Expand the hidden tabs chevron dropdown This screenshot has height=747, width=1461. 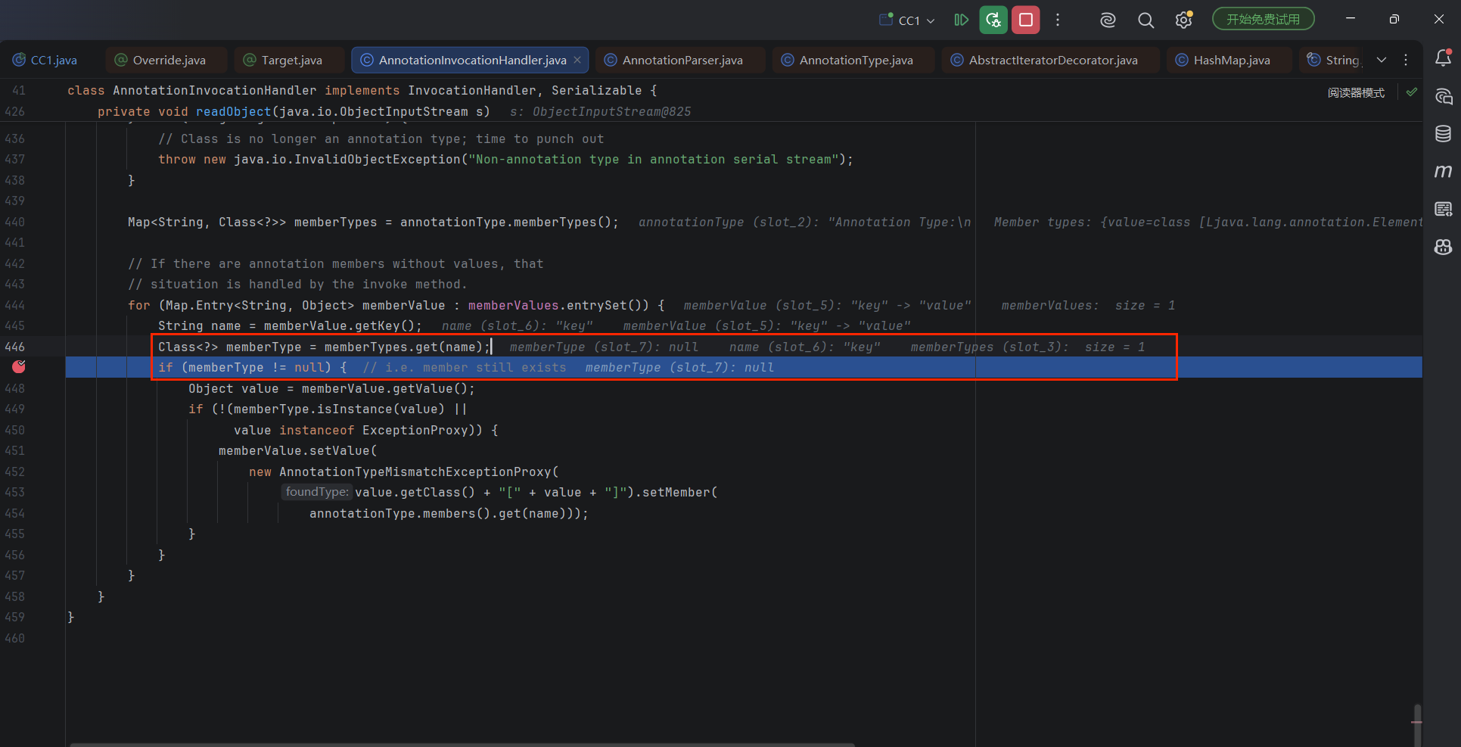click(1382, 60)
